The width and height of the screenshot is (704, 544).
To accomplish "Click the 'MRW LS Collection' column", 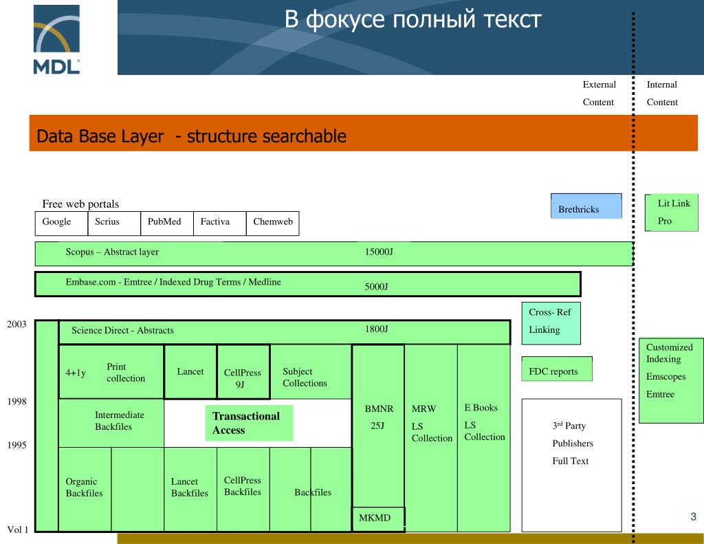I will tap(431, 438).
